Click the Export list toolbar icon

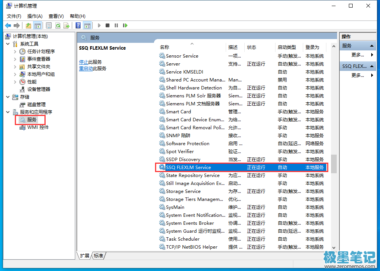pos(66,25)
